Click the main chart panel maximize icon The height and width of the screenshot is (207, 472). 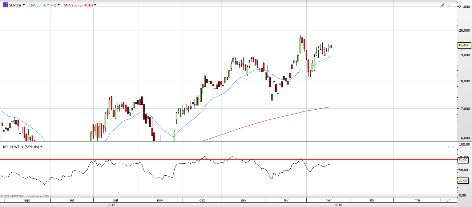click(449, 5)
